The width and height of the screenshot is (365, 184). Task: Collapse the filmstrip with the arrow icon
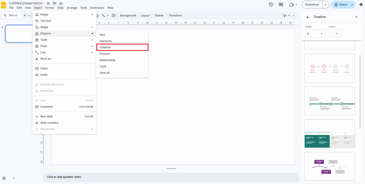(14, 178)
